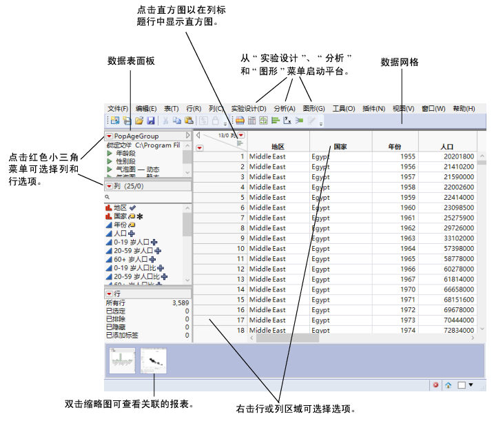The width and height of the screenshot is (494, 421).
Task: Click the columns panel search field
Action: [147, 197]
